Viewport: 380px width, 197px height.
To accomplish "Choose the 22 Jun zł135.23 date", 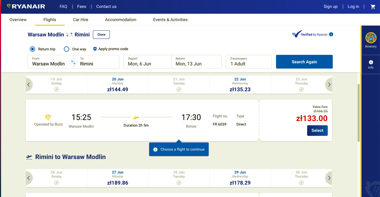I will pyautogui.click(x=240, y=85).
